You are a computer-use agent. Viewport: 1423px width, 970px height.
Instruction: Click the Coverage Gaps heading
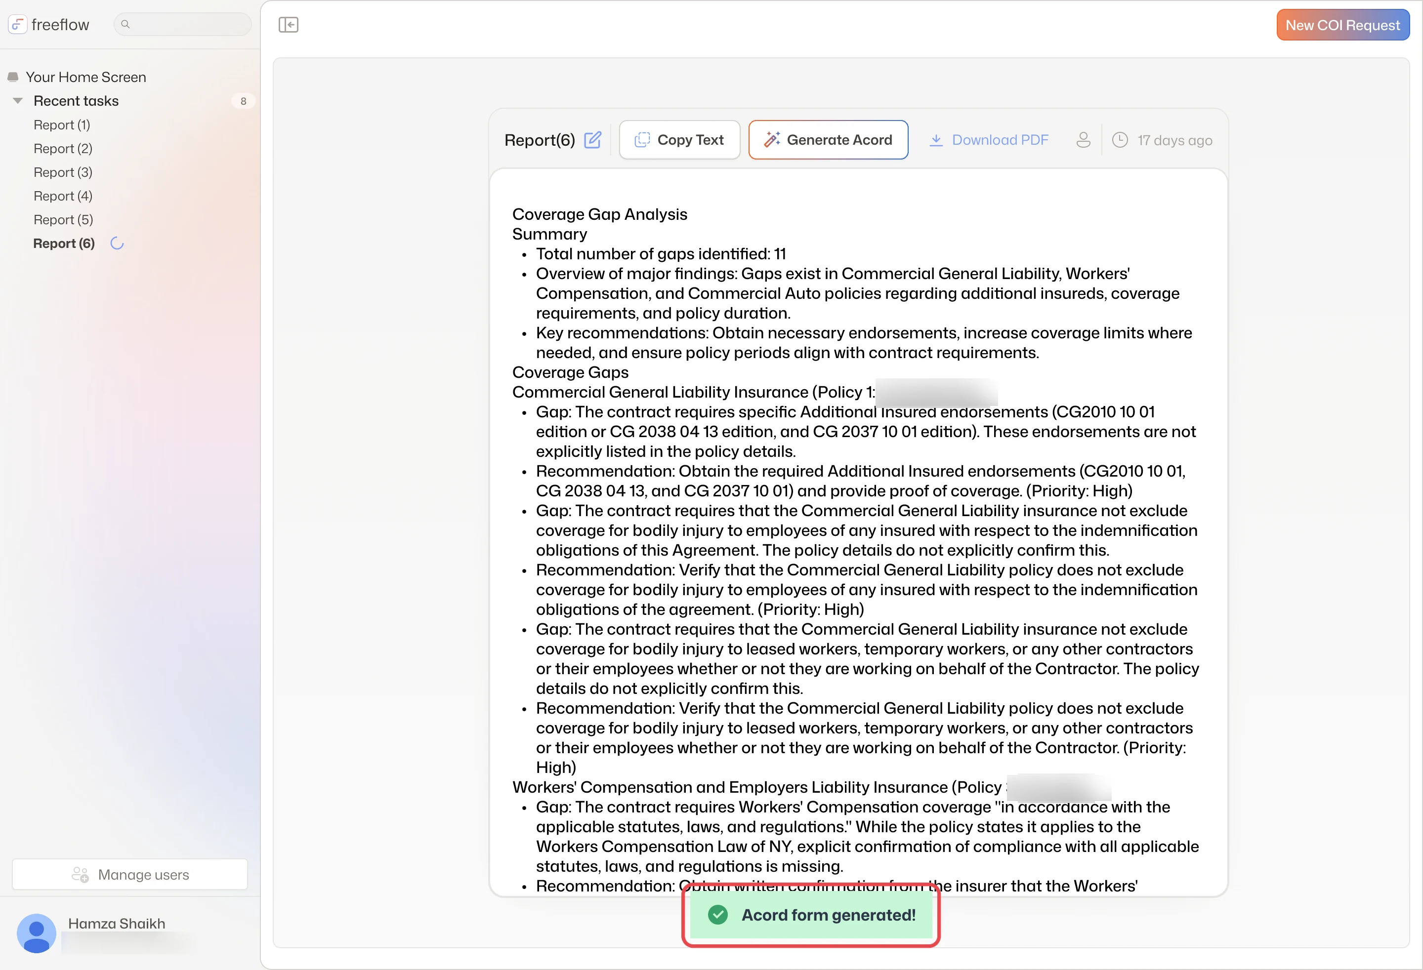click(570, 372)
